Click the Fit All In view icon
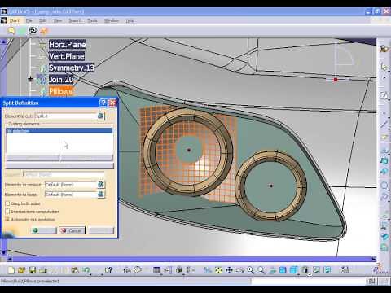This screenshot has height=293, width=391. tap(218, 270)
